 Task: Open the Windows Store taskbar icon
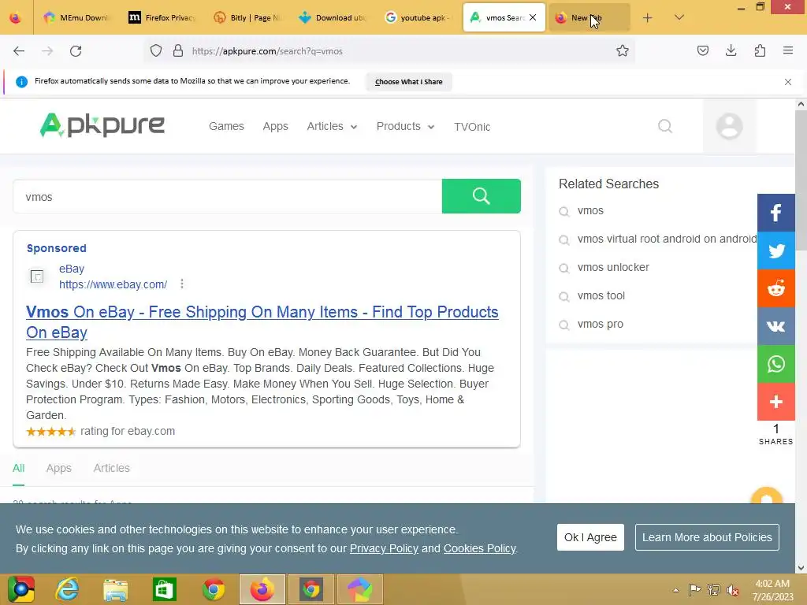(x=165, y=589)
